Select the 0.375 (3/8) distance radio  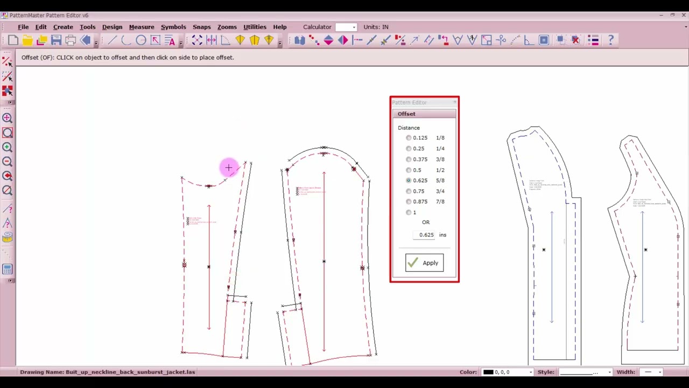click(409, 160)
